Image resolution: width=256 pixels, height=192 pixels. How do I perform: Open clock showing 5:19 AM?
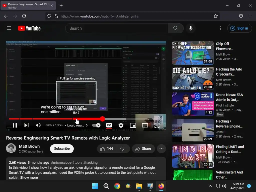(x=237, y=186)
